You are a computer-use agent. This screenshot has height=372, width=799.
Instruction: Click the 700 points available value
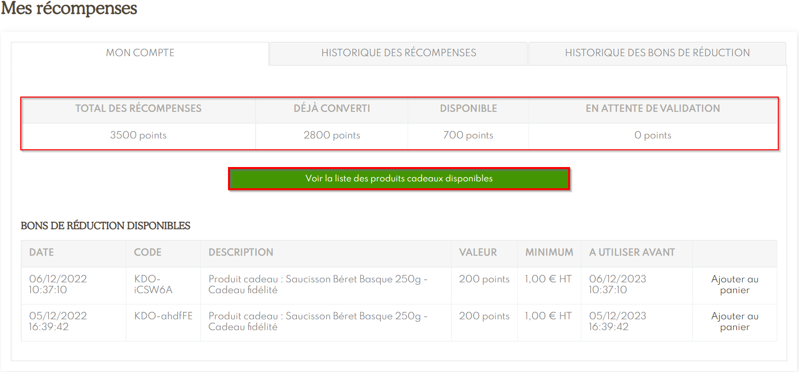468,135
